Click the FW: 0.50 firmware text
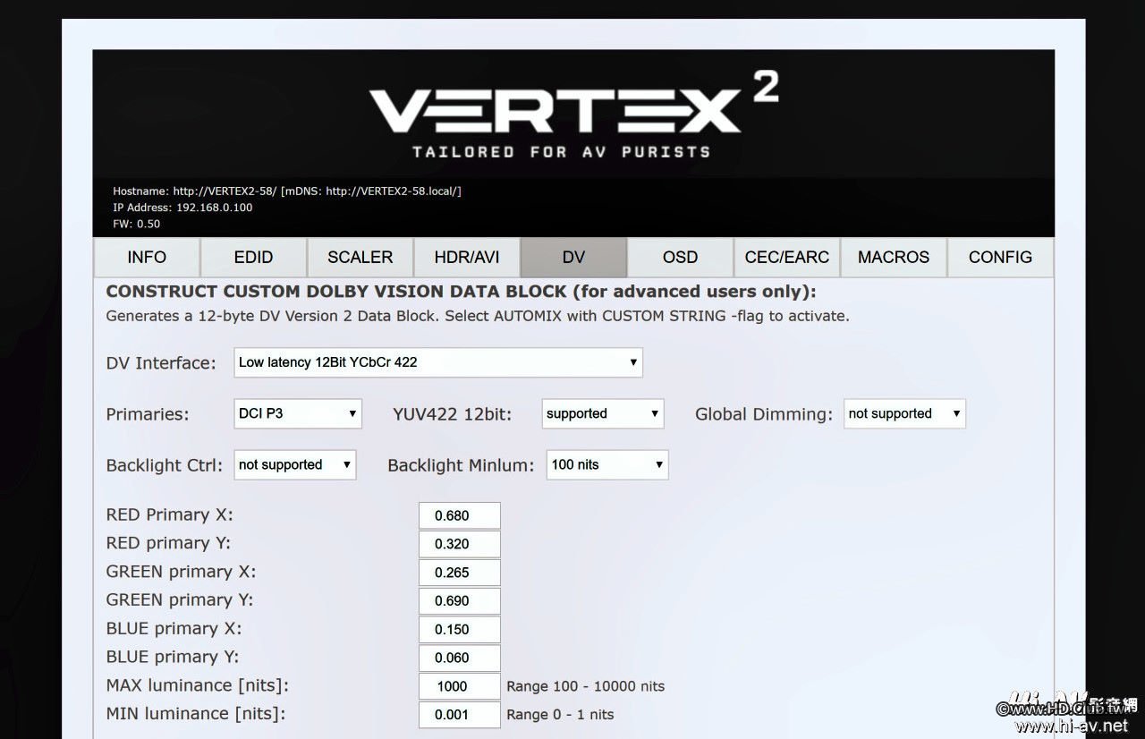The width and height of the screenshot is (1145, 739). click(x=137, y=224)
